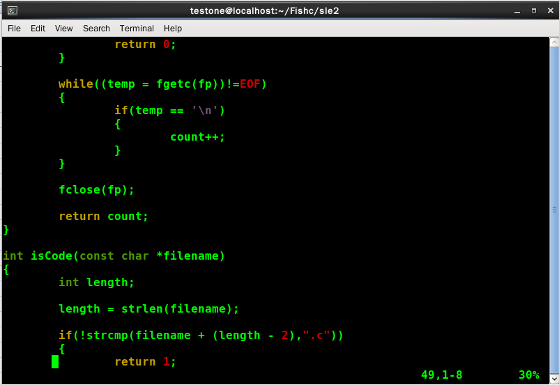The height and width of the screenshot is (385, 559).
Task: Open the Terminal menu
Action: pyautogui.click(x=137, y=29)
